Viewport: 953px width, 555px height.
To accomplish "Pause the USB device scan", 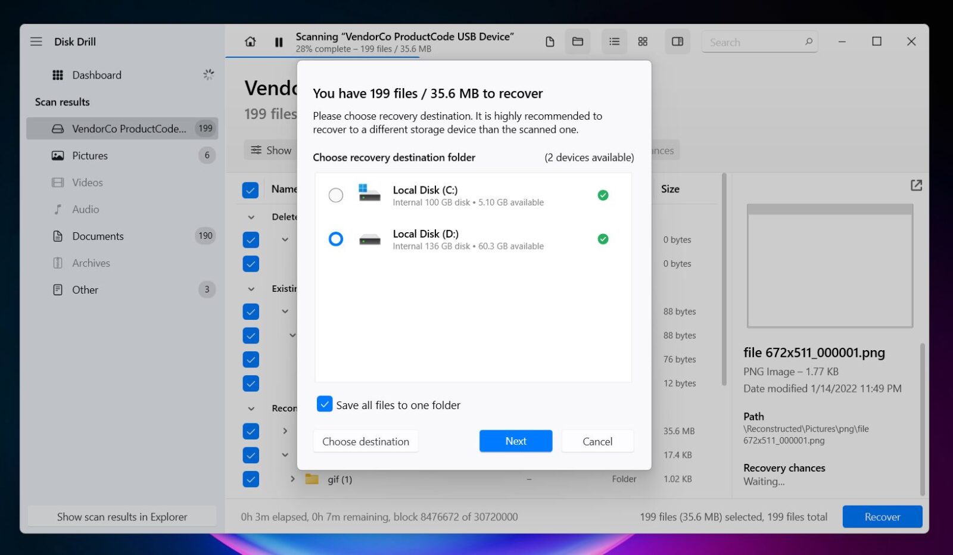I will point(279,42).
